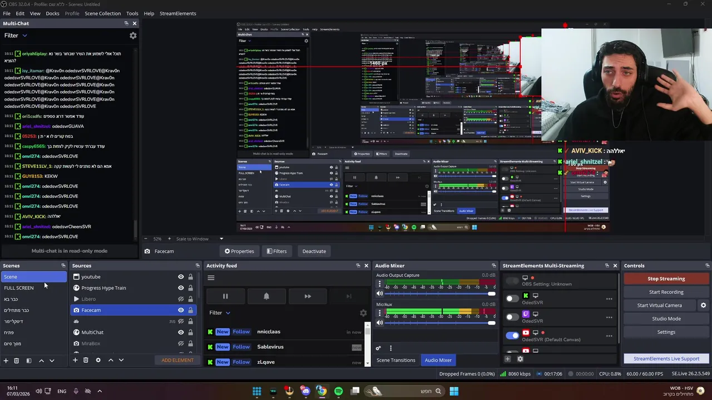The height and width of the screenshot is (400, 712).
Task: Hide the MultiChat source
Action: coord(181,332)
